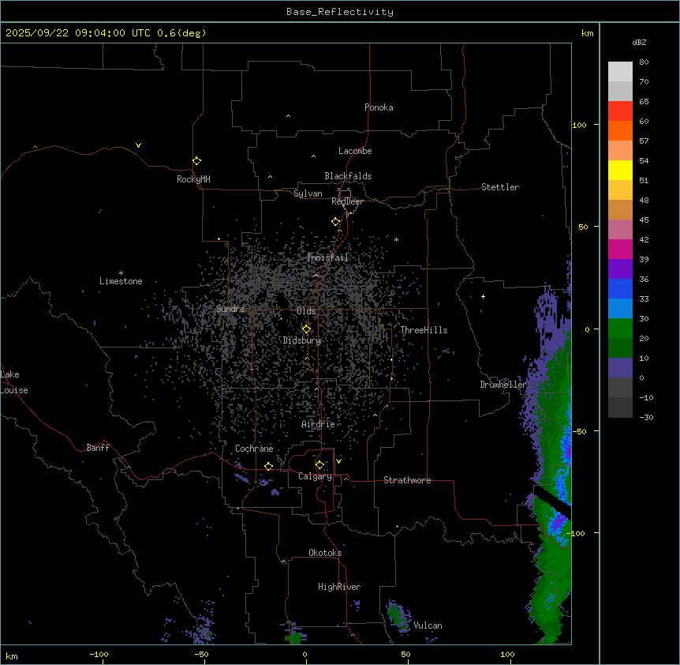Click the white asterisk marker above Limestone
Screen dimensions: 680x665
(x=121, y=272)
